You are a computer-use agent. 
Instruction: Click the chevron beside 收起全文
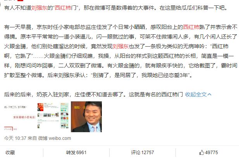point(210,94)
